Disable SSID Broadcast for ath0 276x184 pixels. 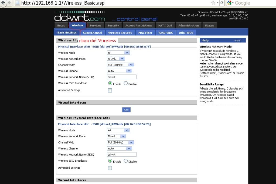tap(126, 83)
